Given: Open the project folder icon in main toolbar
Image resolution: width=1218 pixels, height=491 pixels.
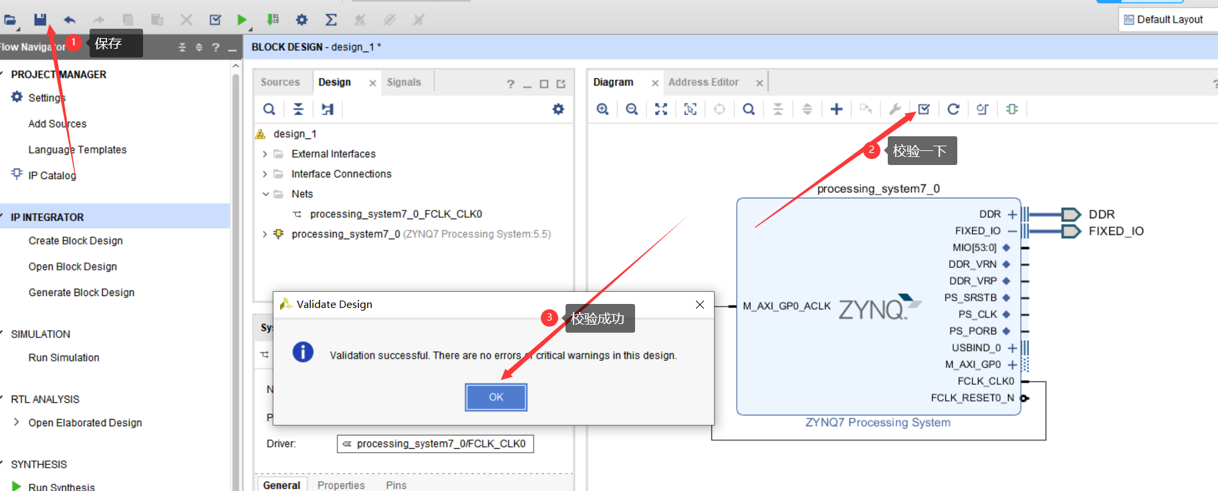Looking at the screenshot, I should 10,19.
